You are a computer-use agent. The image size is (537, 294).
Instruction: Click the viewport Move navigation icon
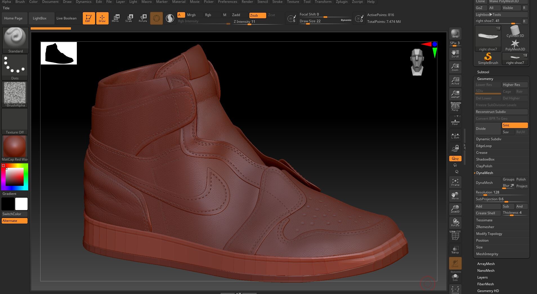455,196
